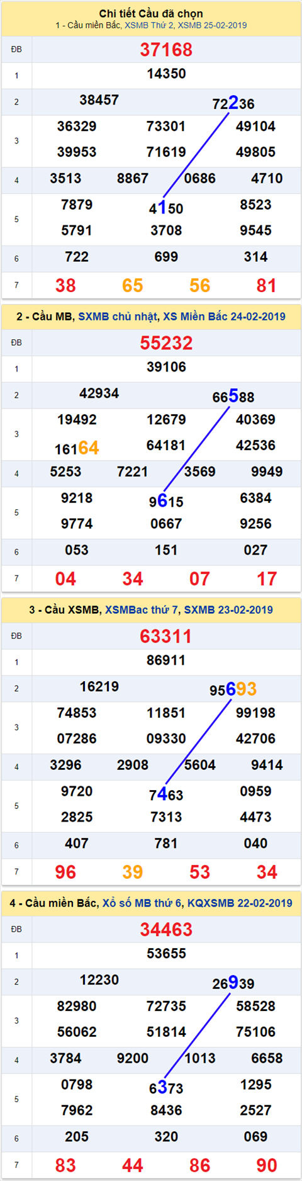Image resolution: width=302 pixels, height=1181 pixels.
Task: Select fifth prize number 2527
Action: click(x=255, y=1111)
